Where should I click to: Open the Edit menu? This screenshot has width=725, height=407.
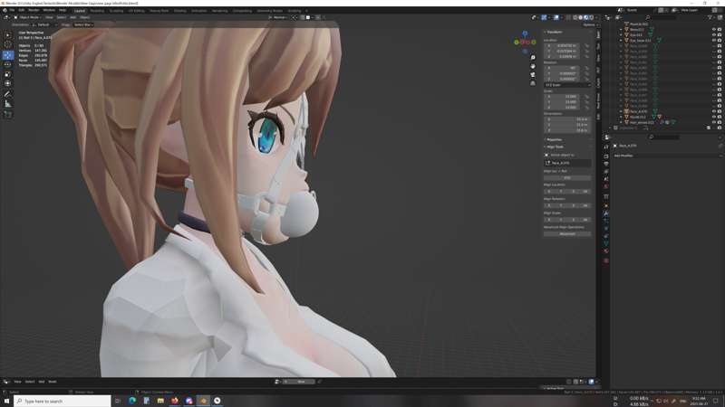pyautogui.click(x=21, y=10)
